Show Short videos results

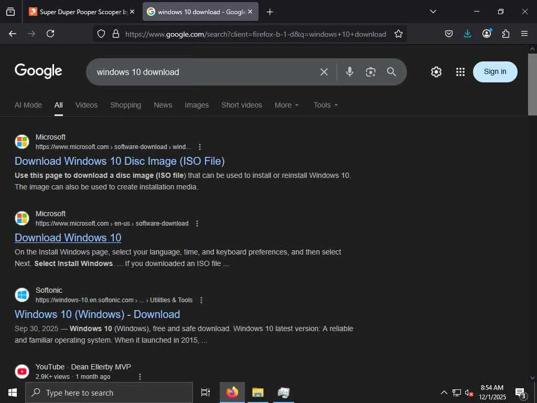[x=242, y=105]
